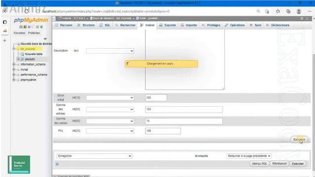Open the Importer tab

189,25
